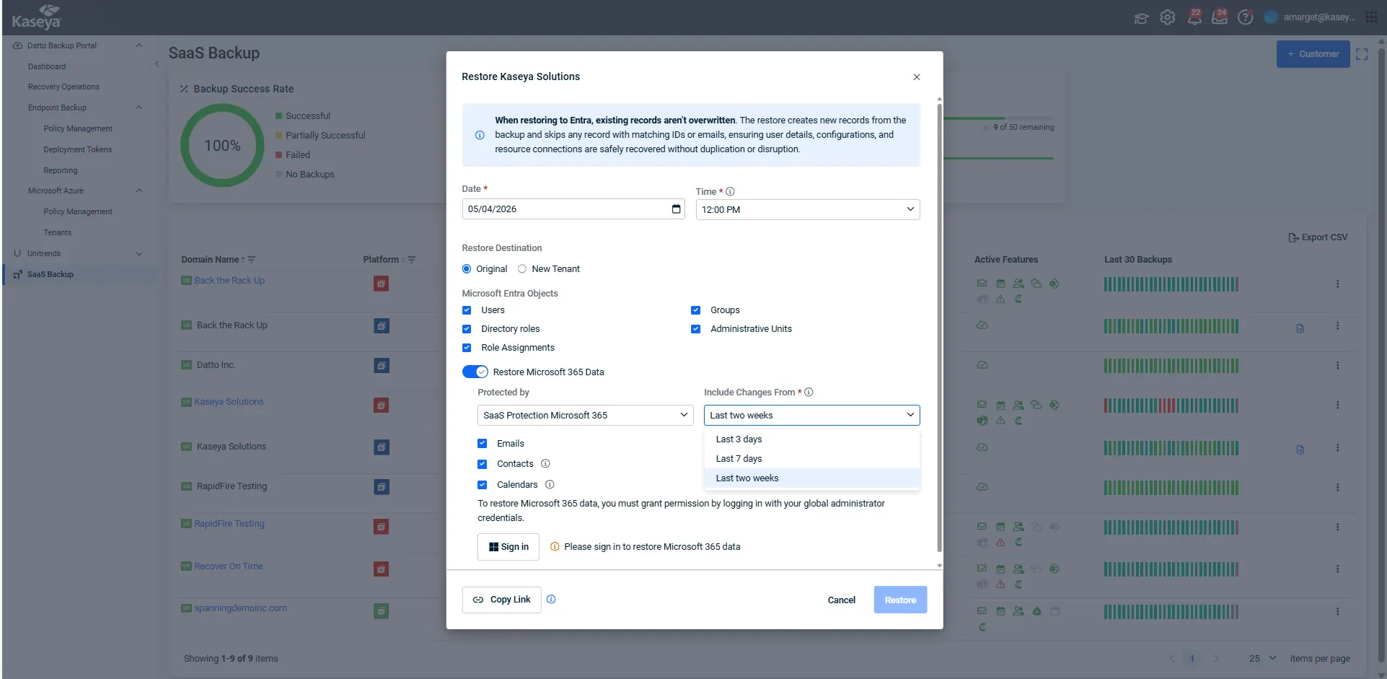
Task: Open the app launcher grid icon
Action: [1371, 17]
